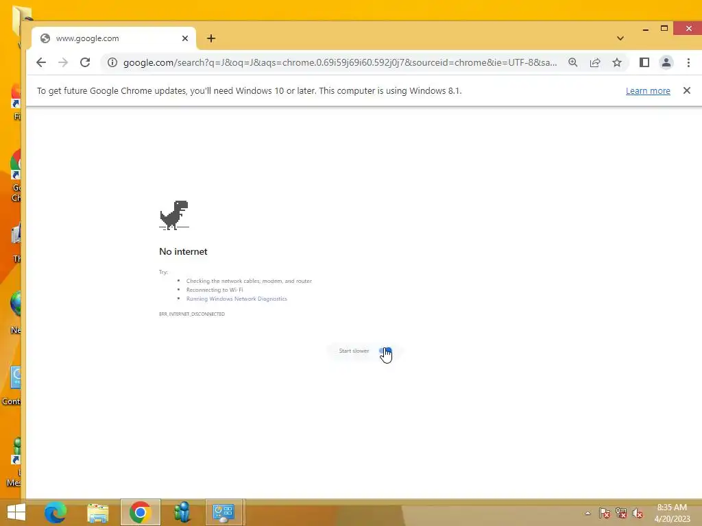Screen dimensions: 702x526
Task: Open the messenger people icon on taskbar
Action: click(x=182, y=512)
